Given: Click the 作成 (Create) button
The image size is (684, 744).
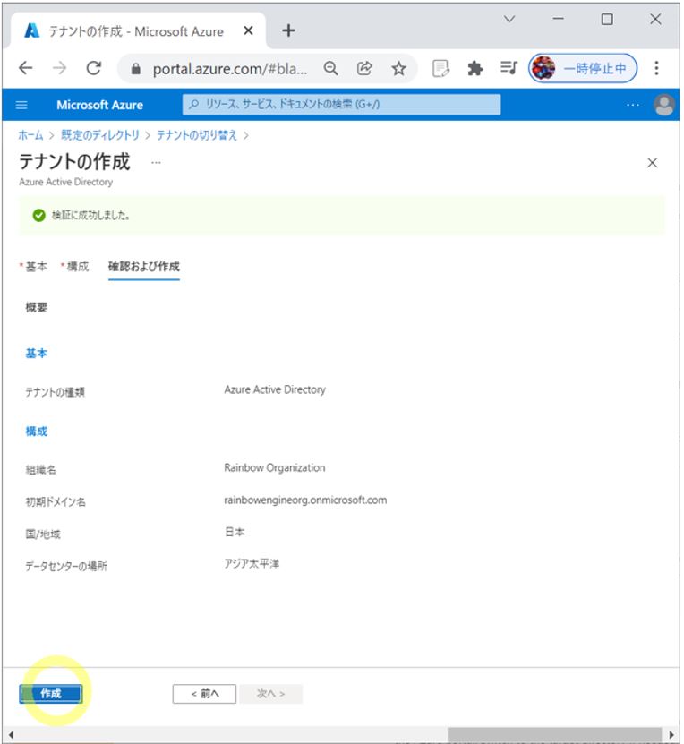Looking at the screenshot, I should coord(51,694).
